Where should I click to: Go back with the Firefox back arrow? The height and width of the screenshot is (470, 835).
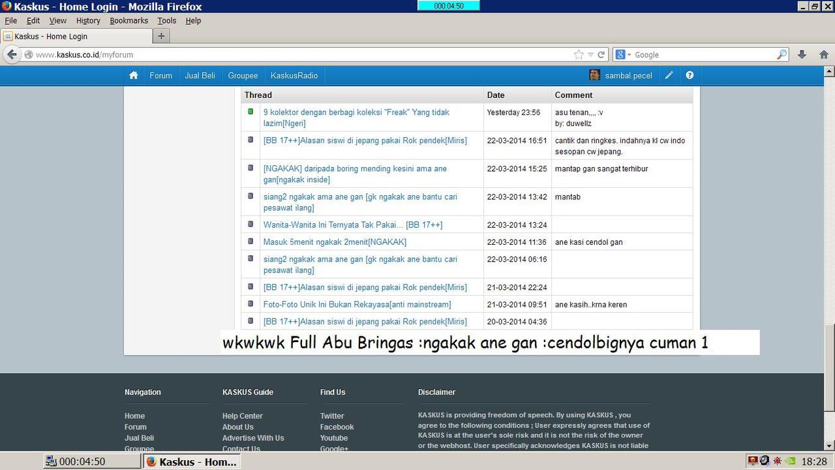(12, 55)
